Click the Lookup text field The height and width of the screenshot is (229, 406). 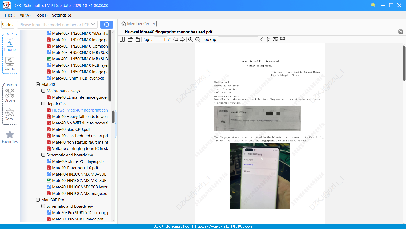coord(238,40)
